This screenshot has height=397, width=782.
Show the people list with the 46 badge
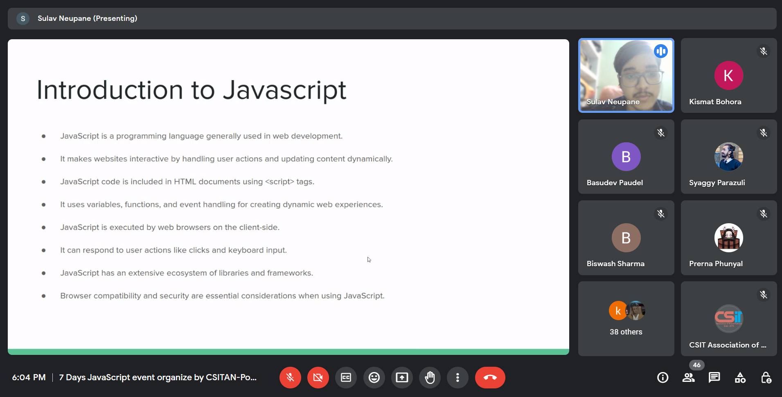click(x=689, y=377)
